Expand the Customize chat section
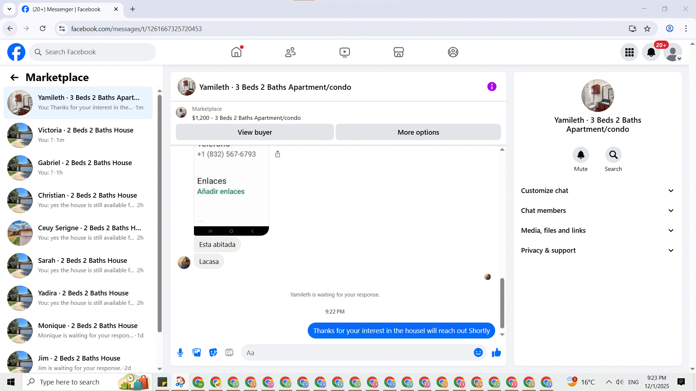The image size is (696, 391). (x=598, y=191)
